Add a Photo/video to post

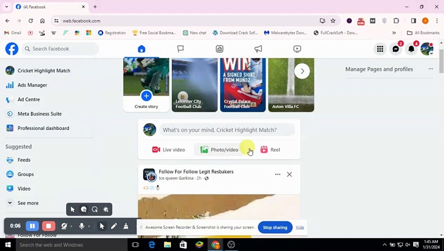(x=219, y=150)
